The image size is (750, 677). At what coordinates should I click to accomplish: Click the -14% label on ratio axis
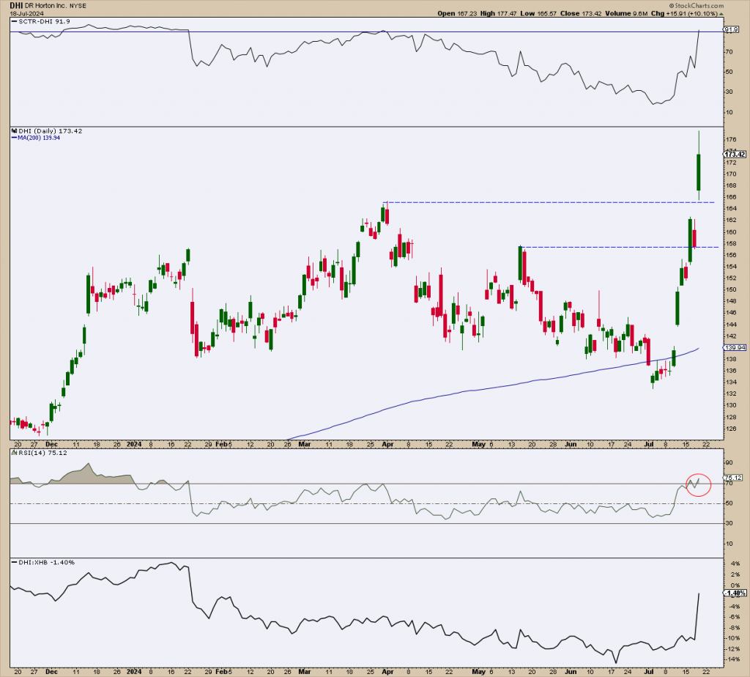tap(734, 659)
